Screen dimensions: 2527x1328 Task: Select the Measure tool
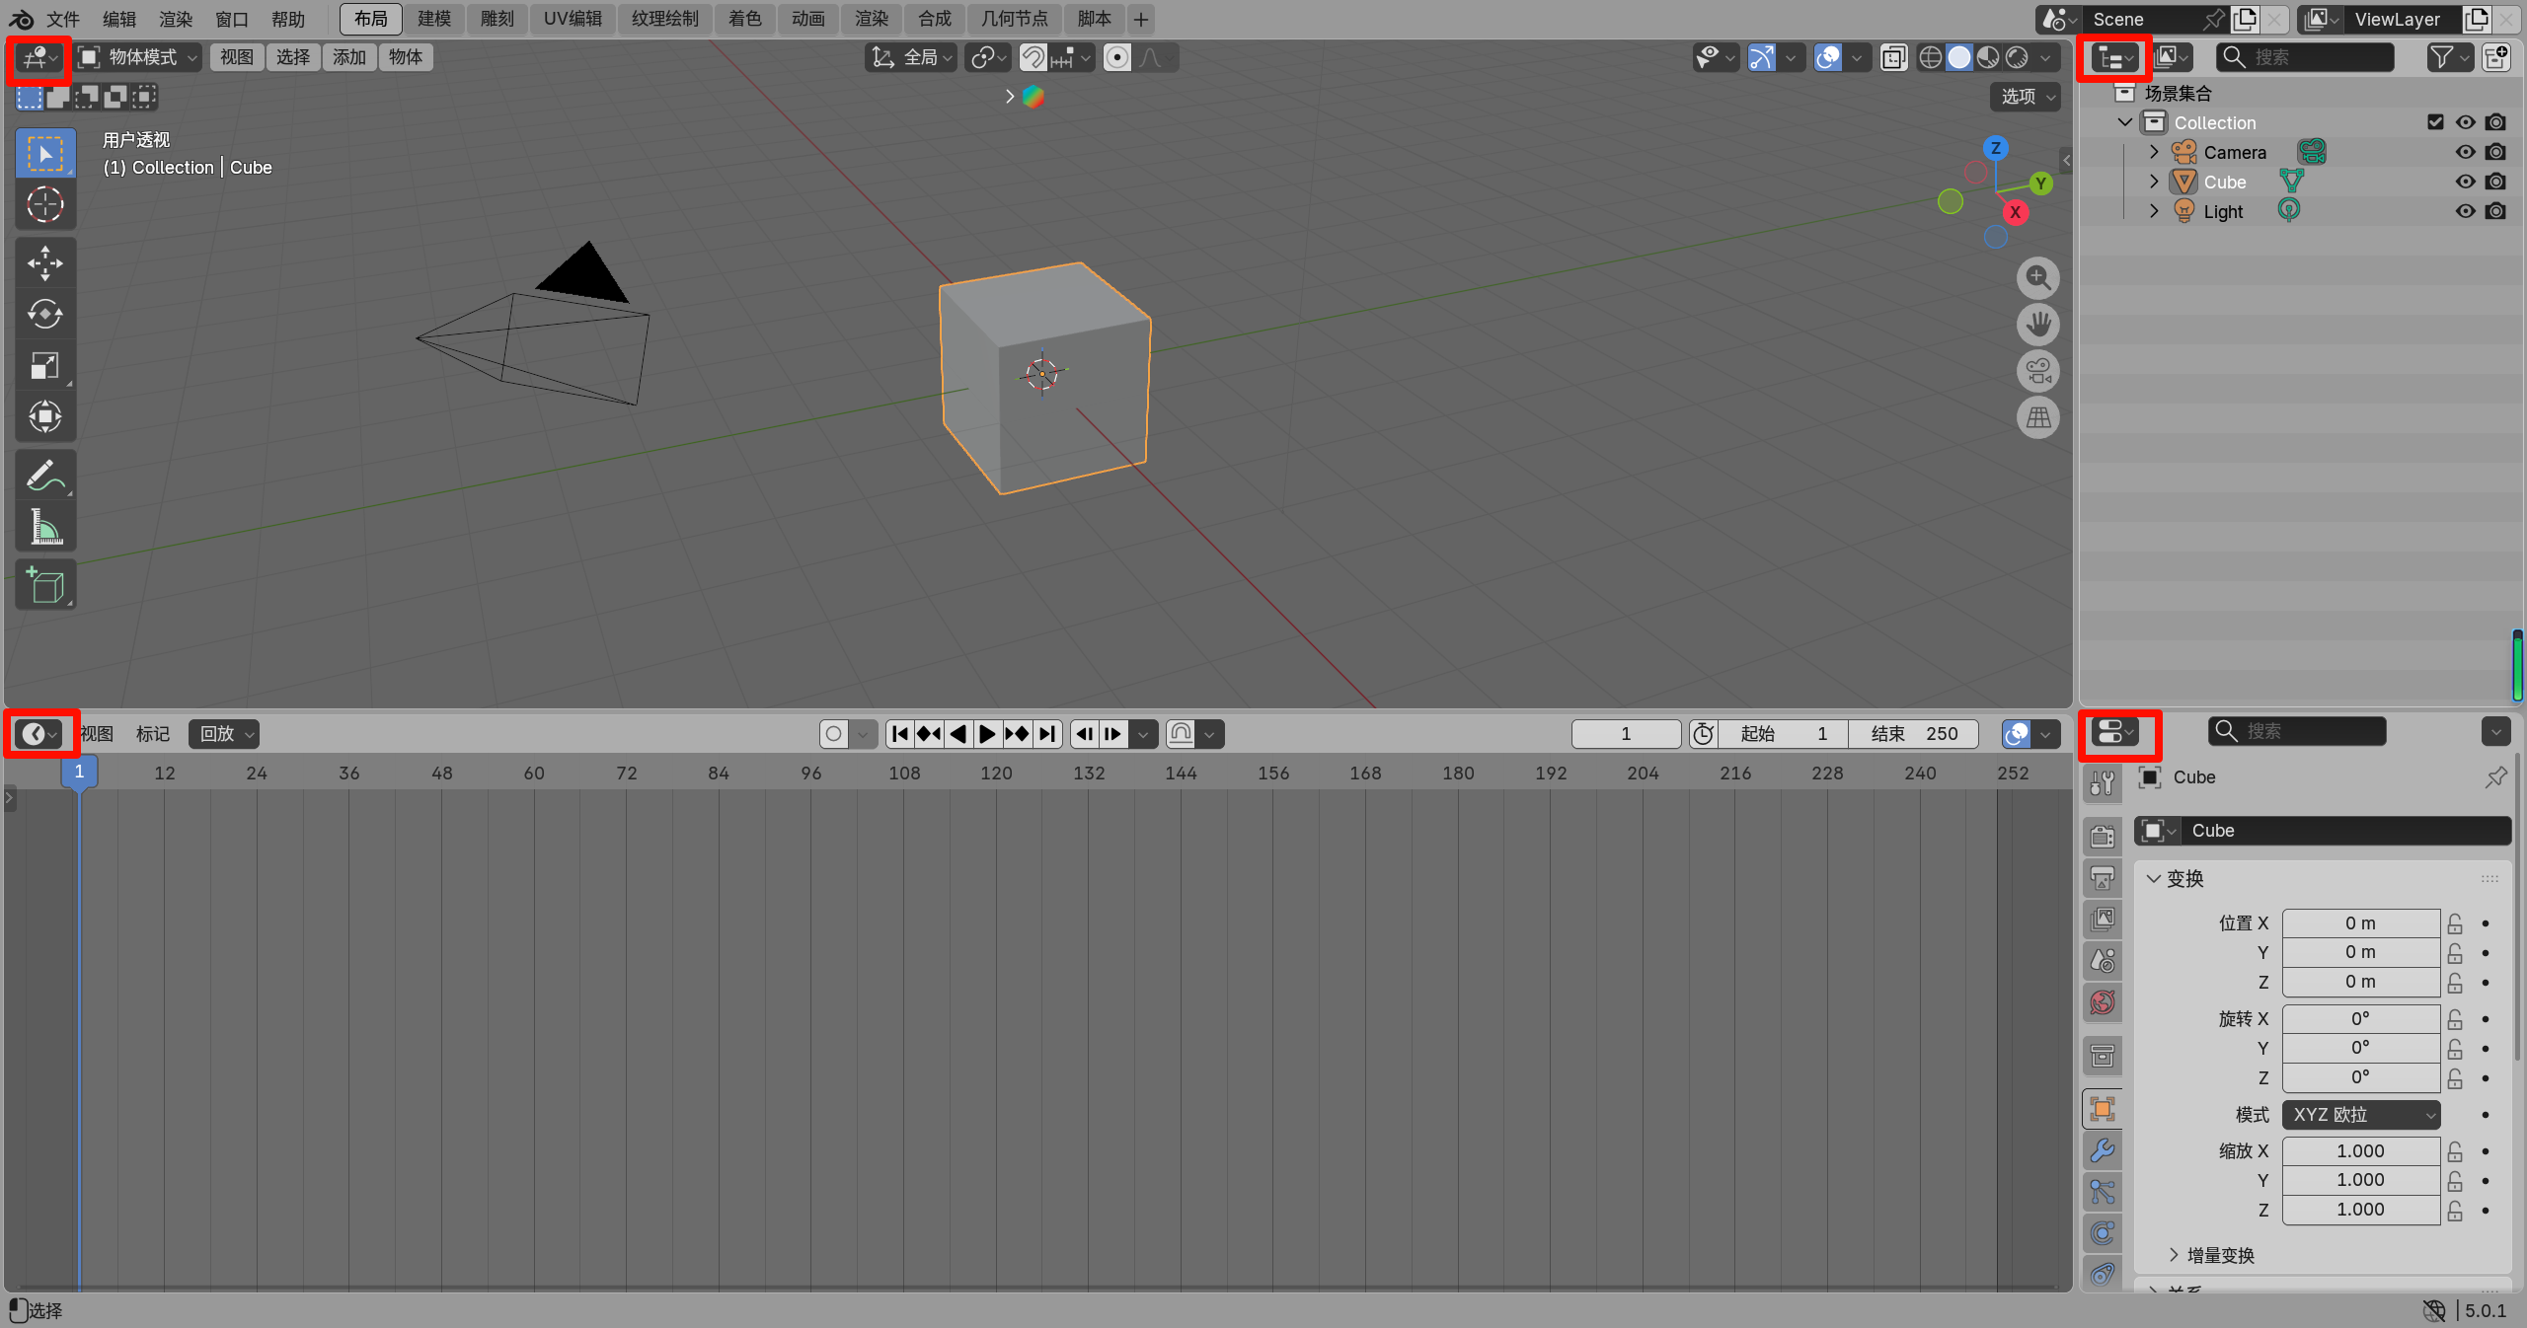click(x=44, y=527)
